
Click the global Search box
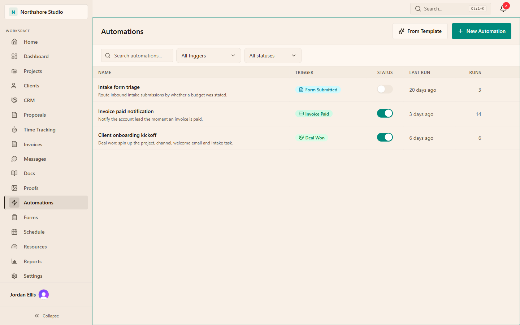(x=451, y=9)
